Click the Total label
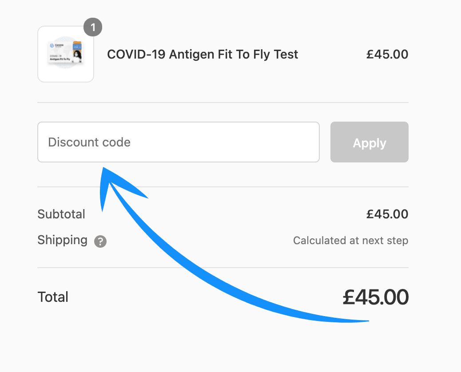Screen dimensions: 461x372 click(53, 297)
